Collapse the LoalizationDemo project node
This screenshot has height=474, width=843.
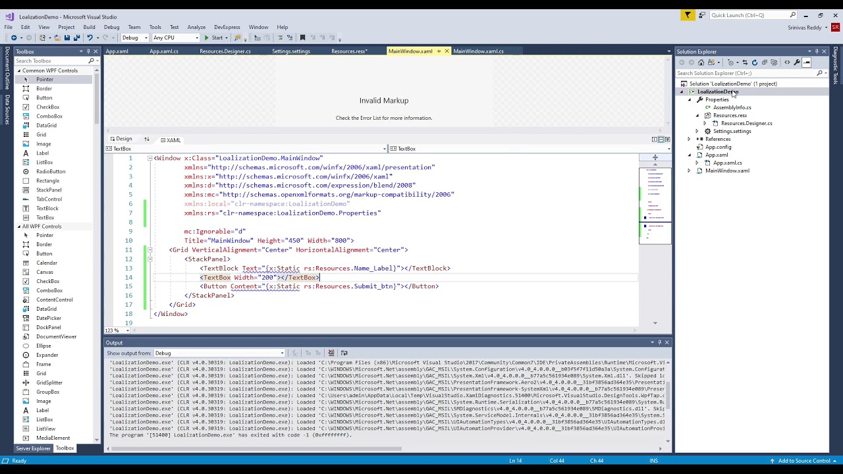tap(682, 92)
